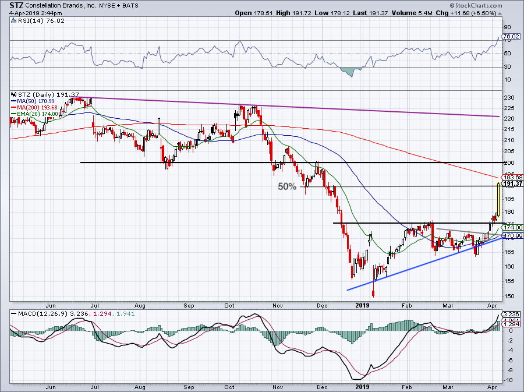Click Mar on the bottom MACD date axis
524x392 pixels.
(448, 387)
